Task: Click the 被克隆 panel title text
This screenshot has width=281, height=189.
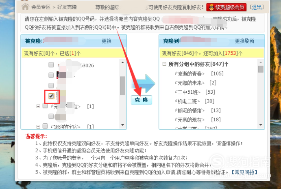Action: tap(33, 41)
